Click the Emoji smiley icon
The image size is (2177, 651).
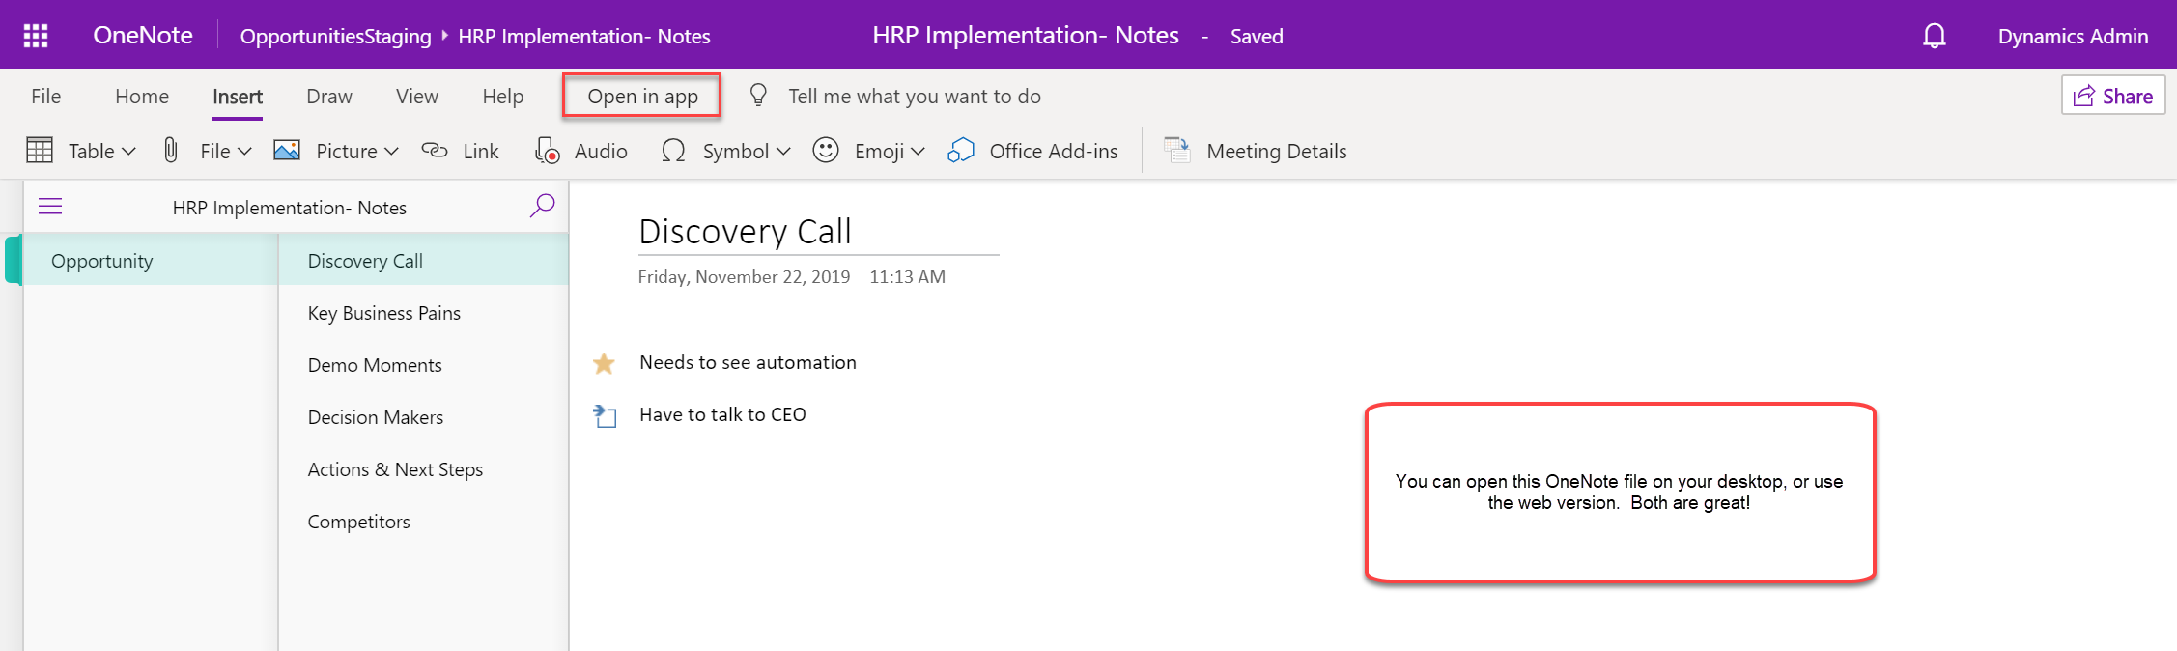click(826, 151)
